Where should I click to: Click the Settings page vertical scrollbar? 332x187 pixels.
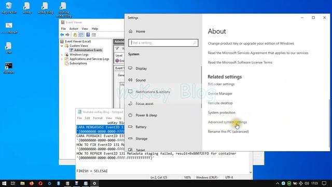point(329,123)
